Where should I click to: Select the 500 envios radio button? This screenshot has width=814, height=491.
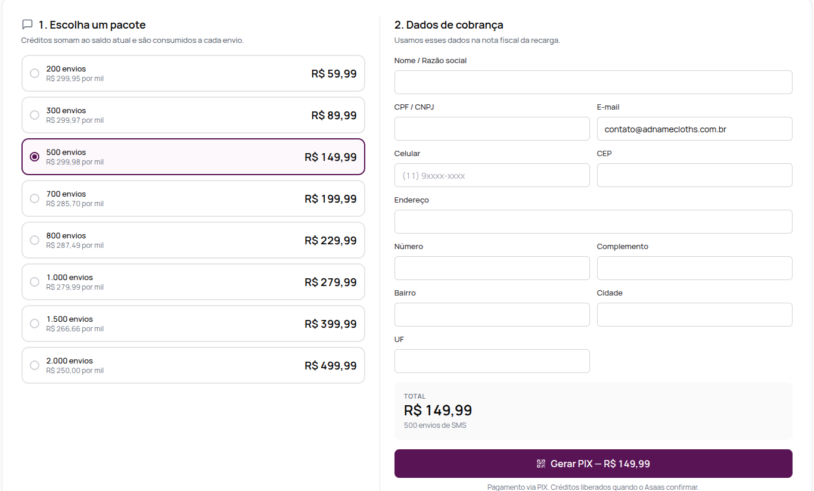point(35,157)
